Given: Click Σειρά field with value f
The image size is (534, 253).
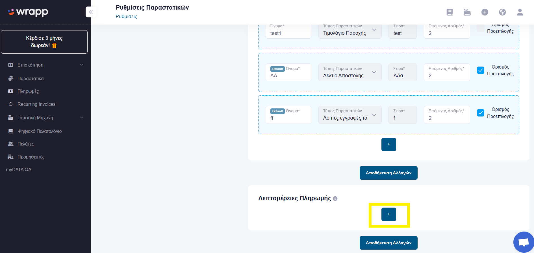Looking at the screenshot, I should (403, 115).
